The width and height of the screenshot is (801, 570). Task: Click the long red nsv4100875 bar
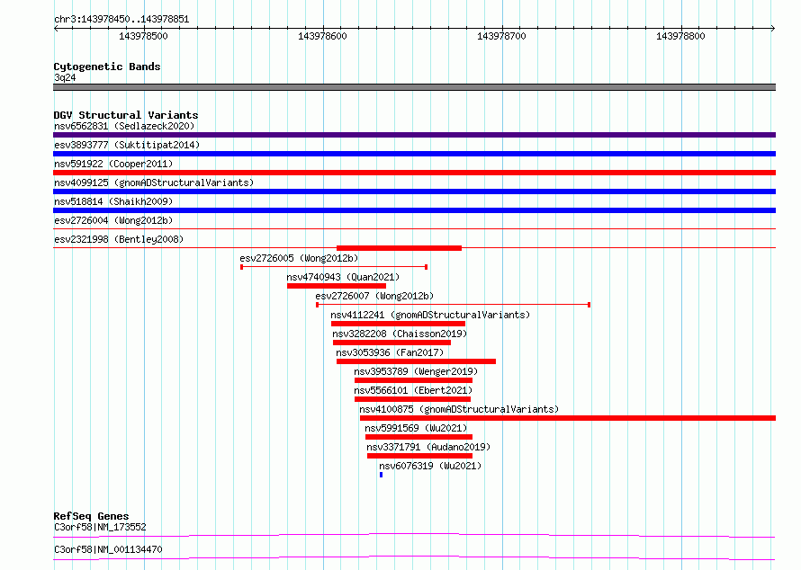[568, 418]
